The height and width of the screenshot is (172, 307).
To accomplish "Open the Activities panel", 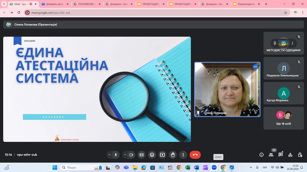I will (x=290, y=155).
